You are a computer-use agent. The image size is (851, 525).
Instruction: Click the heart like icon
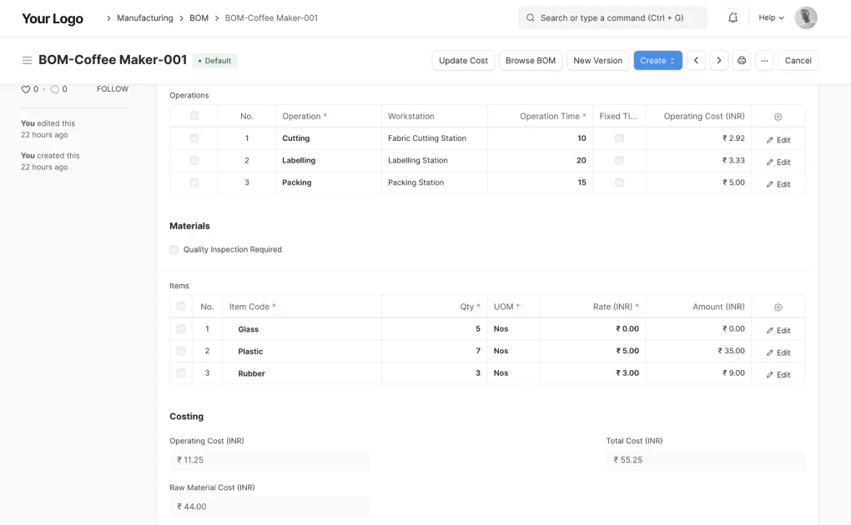(x=25, y=89)
